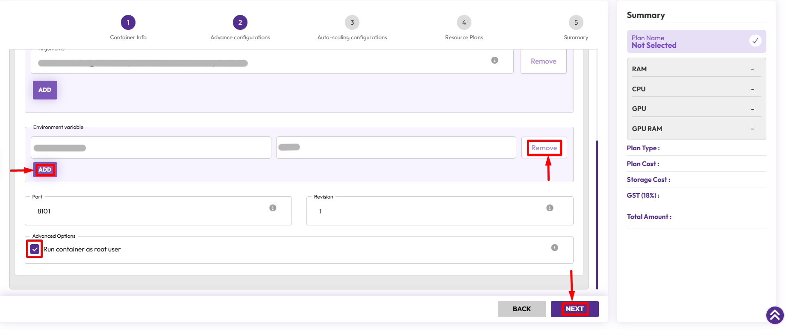This screenshot has width=786, height=330.
Task: Click the Port field info icon
Action: pyautogui.click(x=273, y=208)
